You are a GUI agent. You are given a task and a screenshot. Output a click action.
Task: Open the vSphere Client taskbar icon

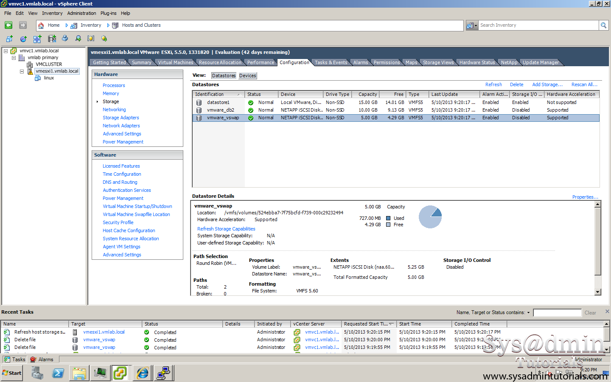[120, 373]
